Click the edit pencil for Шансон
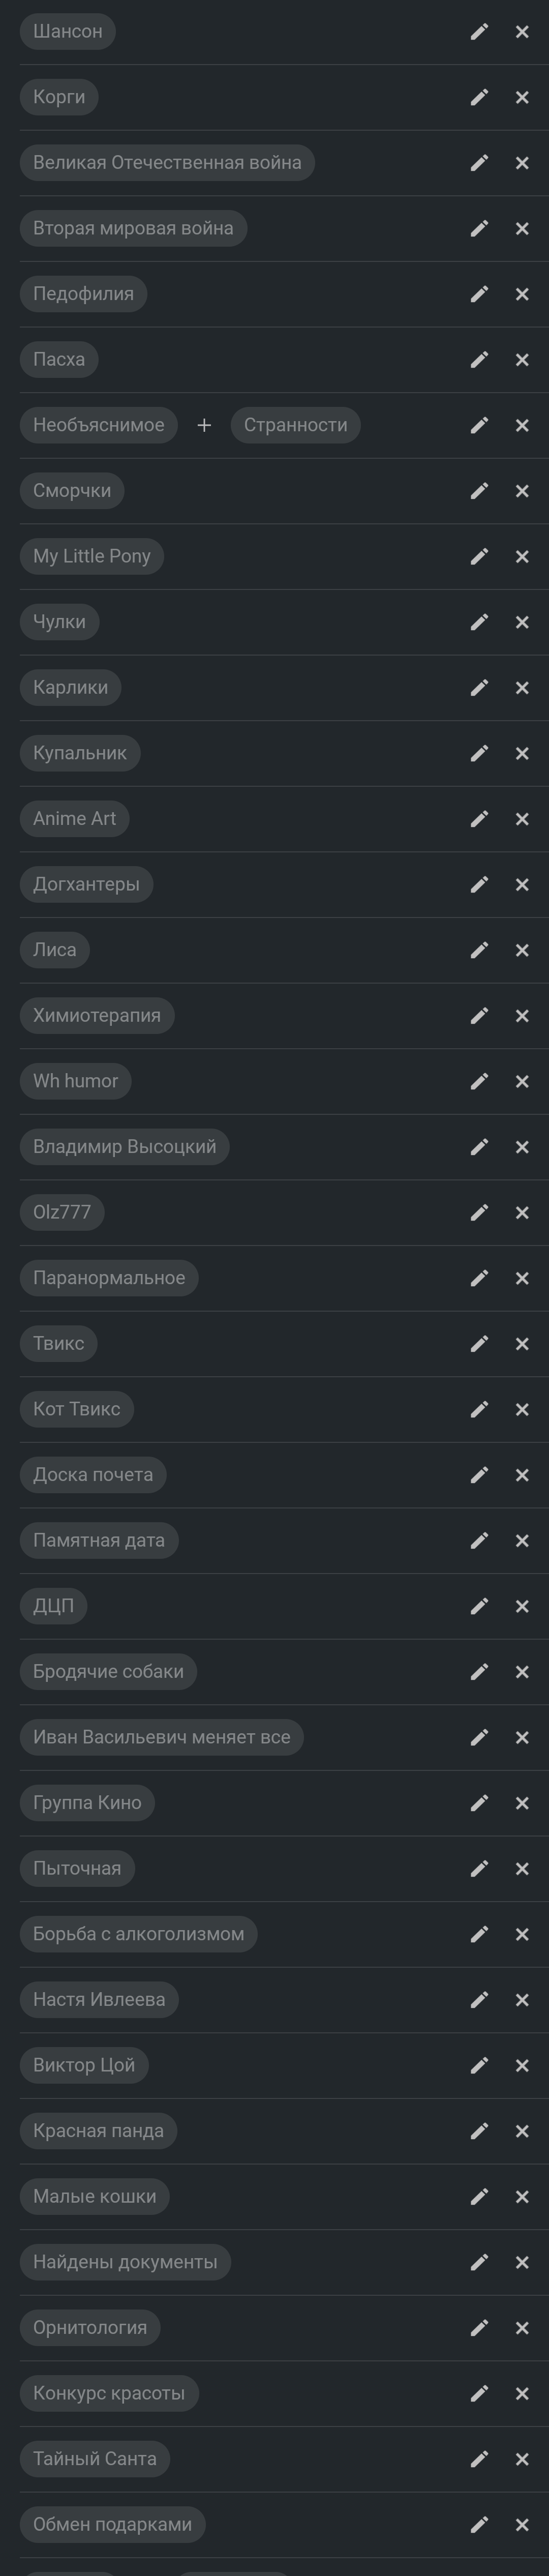 click(479, 32)
